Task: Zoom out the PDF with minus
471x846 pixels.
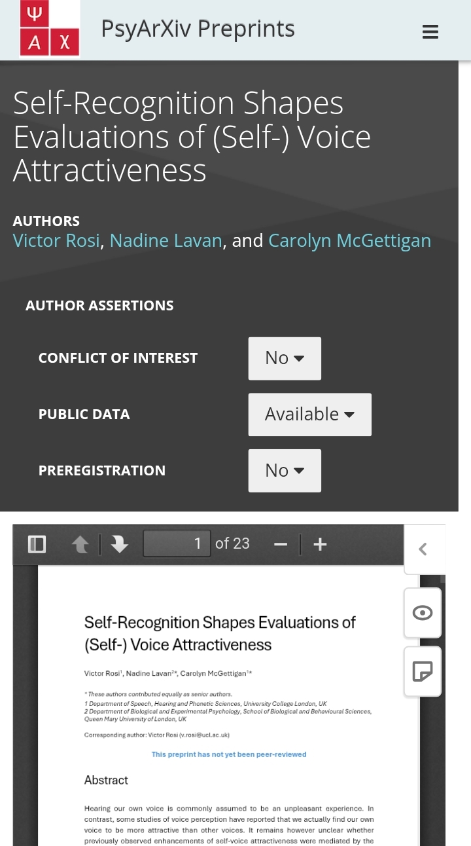Action: point(281,544)
